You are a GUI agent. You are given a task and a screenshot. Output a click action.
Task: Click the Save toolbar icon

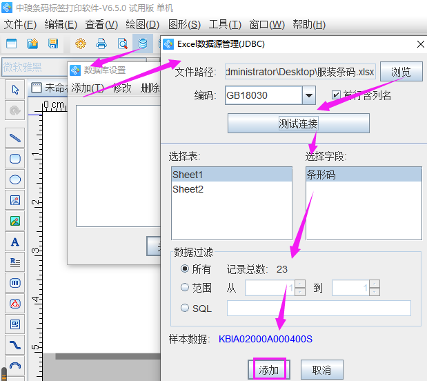click(53, 43)
